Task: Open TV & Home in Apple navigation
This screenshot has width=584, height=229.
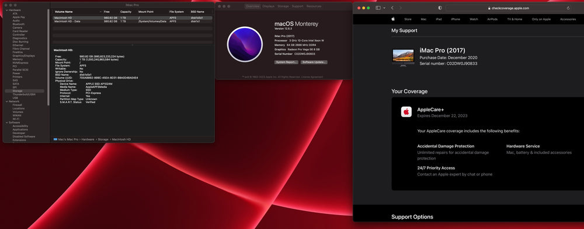Action: coord(515,19)
